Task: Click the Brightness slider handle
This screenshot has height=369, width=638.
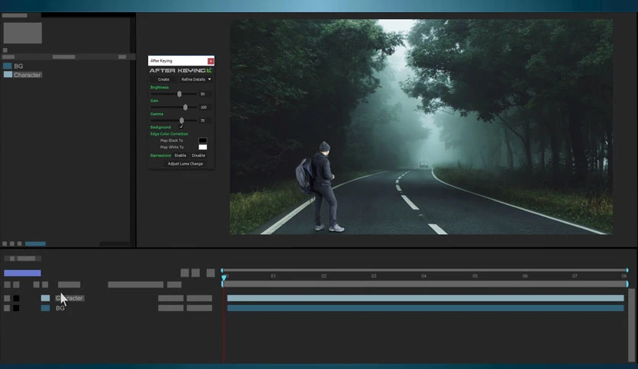Action: 179,94
